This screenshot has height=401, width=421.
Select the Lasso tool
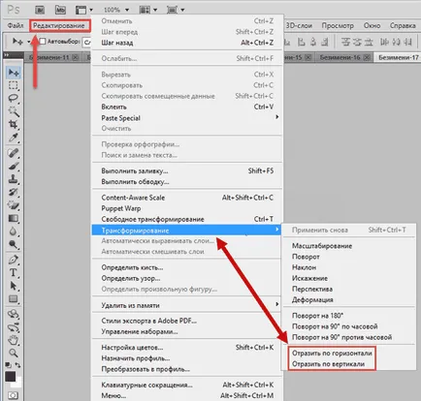coord(14,99)
